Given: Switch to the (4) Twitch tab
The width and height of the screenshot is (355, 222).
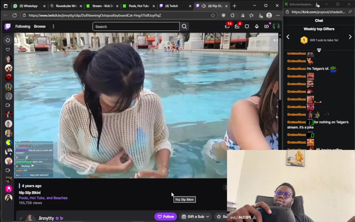Looking at the screenshot, I should (171, 6).
